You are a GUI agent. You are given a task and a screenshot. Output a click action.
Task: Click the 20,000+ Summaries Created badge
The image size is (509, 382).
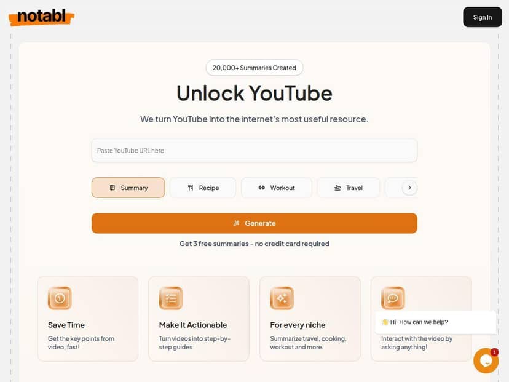pos(254,68)
